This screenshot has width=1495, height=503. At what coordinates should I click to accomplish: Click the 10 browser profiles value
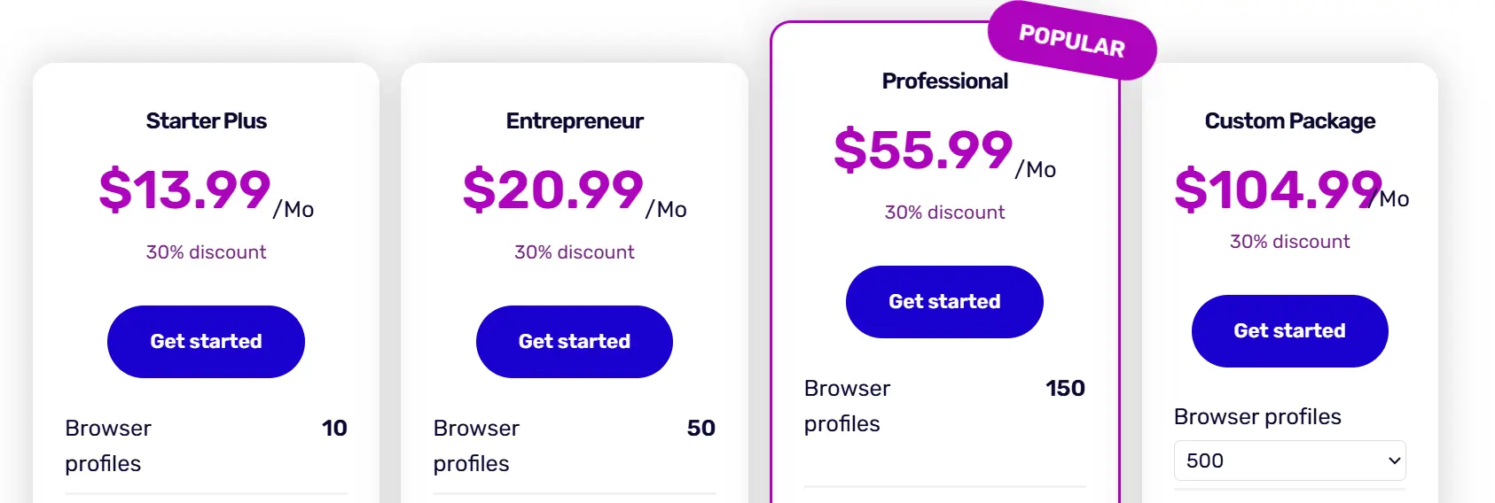[x=334, y=429]
